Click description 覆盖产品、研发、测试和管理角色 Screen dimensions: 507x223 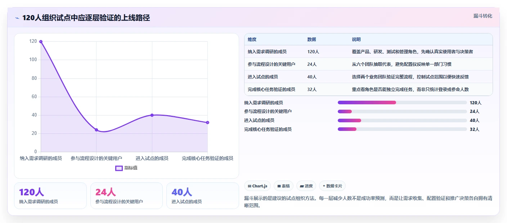385,52
